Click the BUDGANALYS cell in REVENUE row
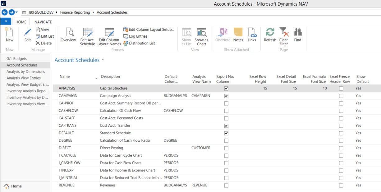This screenshot has height=192, width=381. pyautogui.click(x=175, y=185)
